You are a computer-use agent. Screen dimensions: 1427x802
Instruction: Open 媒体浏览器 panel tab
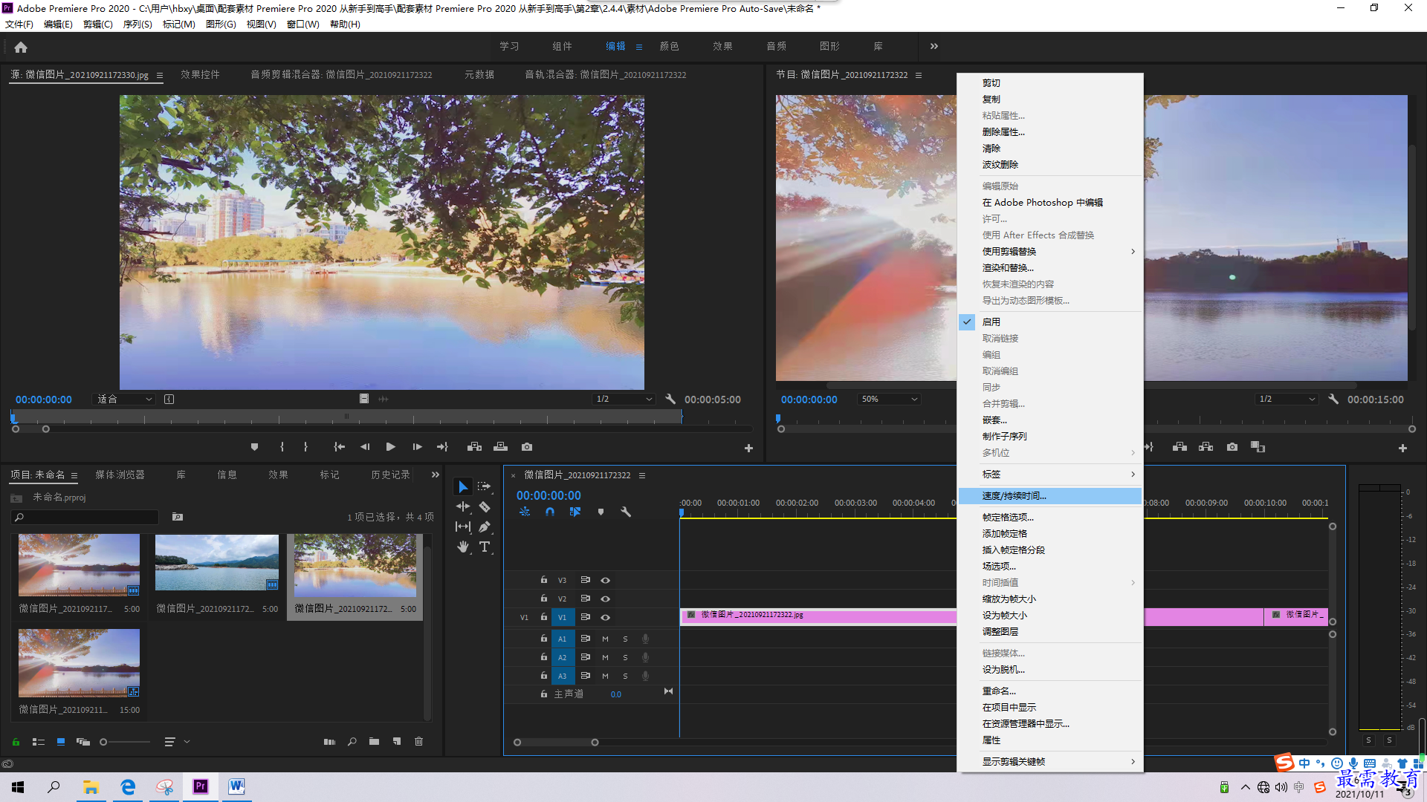tap(120, 475)
